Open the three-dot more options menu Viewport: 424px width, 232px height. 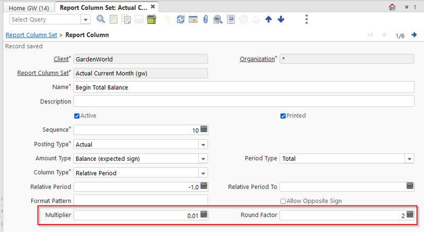pos(307,20)
